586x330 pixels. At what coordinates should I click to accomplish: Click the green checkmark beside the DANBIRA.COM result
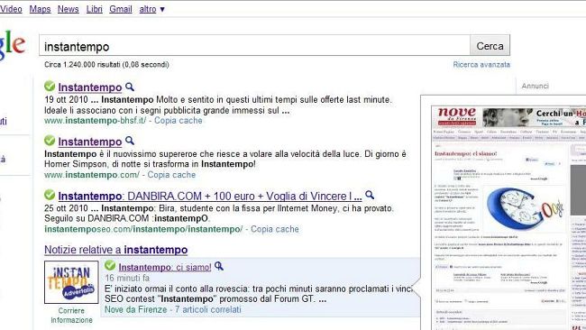pos(50,195)
